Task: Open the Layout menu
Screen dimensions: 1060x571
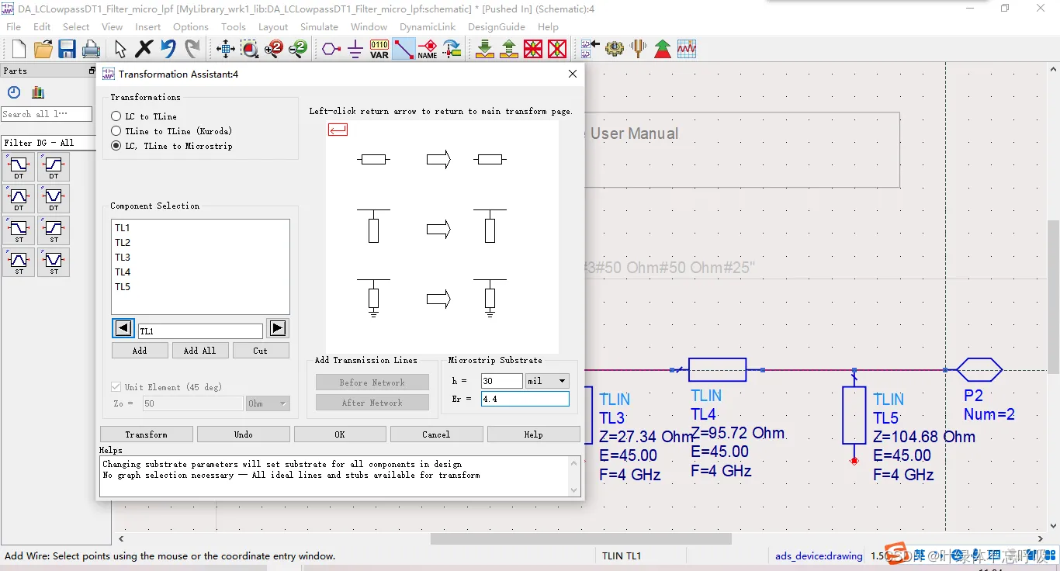Action: [x=273, y=26]
